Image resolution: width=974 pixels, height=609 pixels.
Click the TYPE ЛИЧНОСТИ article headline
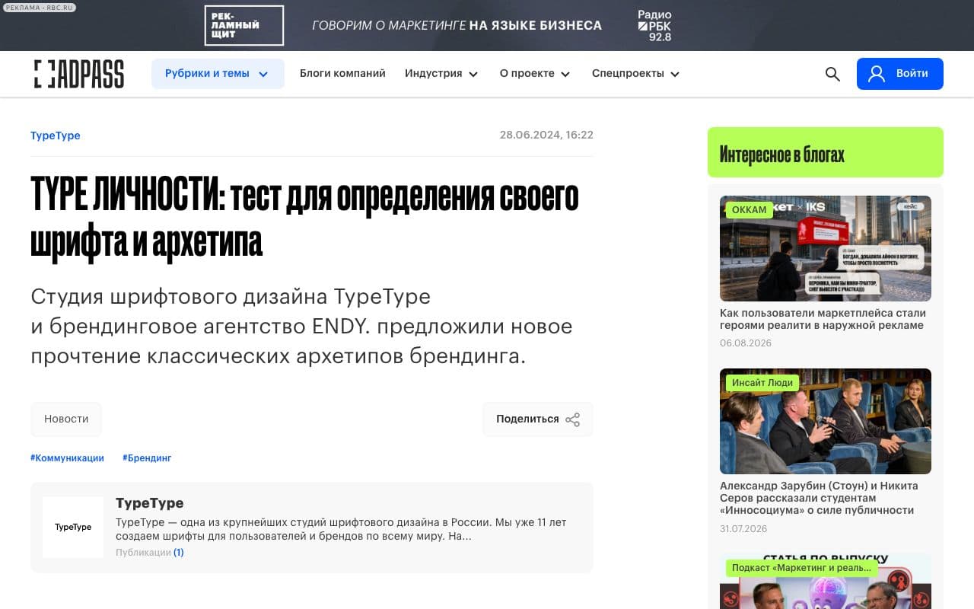pyautogui.click(x=304, y=219)
